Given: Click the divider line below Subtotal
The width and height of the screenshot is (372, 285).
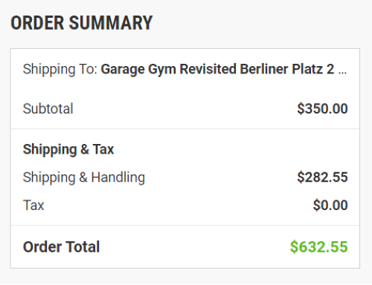Looking at the screenshot, I should 185,128.
